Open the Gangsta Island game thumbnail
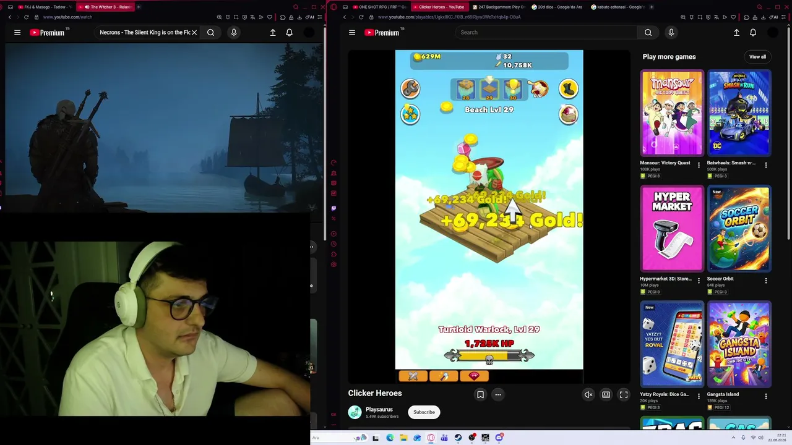This screenshot has width=792, height=445. (x=739, y=344)
